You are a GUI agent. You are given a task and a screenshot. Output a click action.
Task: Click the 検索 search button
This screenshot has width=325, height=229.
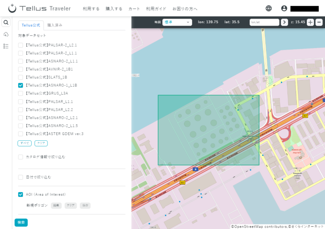click(21, 223)
